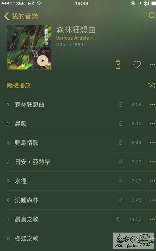The height and width of the screenshot is (251, 156).
Task: Open more options for 水徑 track
Action: click(x=153, y=181)
